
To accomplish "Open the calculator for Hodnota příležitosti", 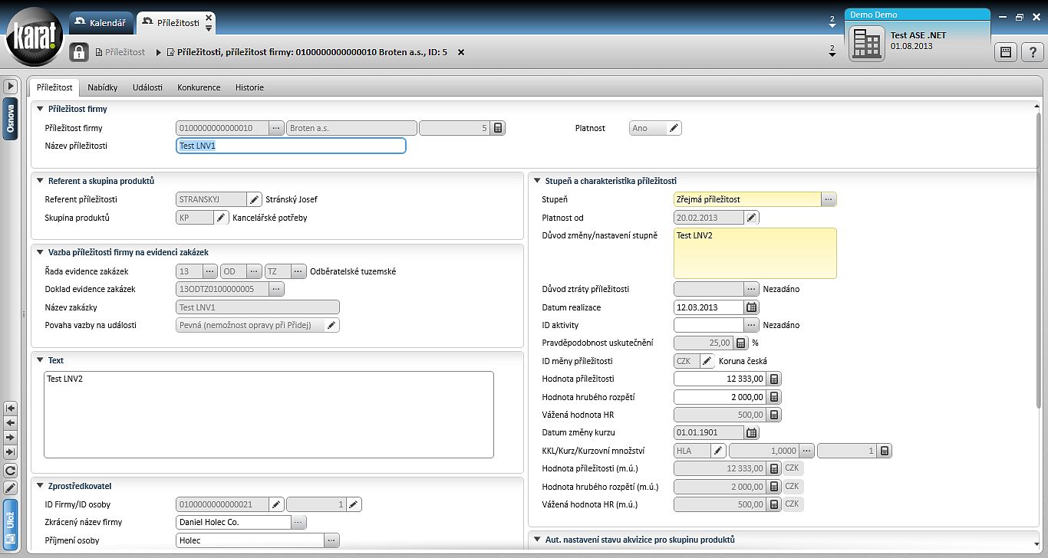I will point(774,379).
